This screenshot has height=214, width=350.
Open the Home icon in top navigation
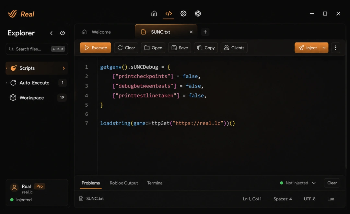tap(154, 14)
